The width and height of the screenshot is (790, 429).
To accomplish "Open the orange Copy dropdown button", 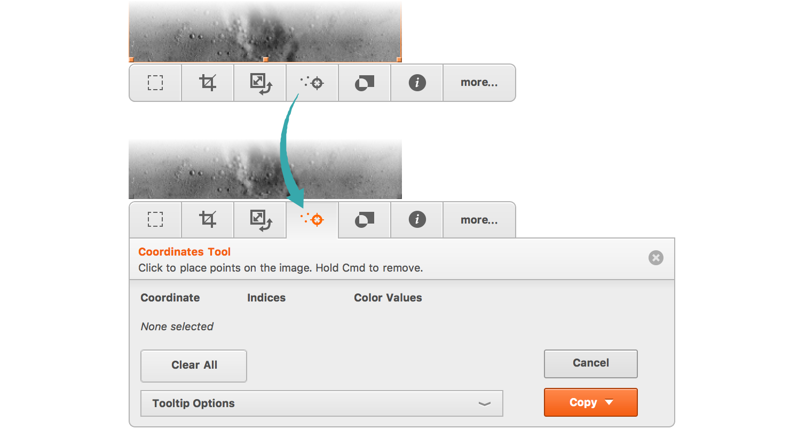I will (591, 402).
